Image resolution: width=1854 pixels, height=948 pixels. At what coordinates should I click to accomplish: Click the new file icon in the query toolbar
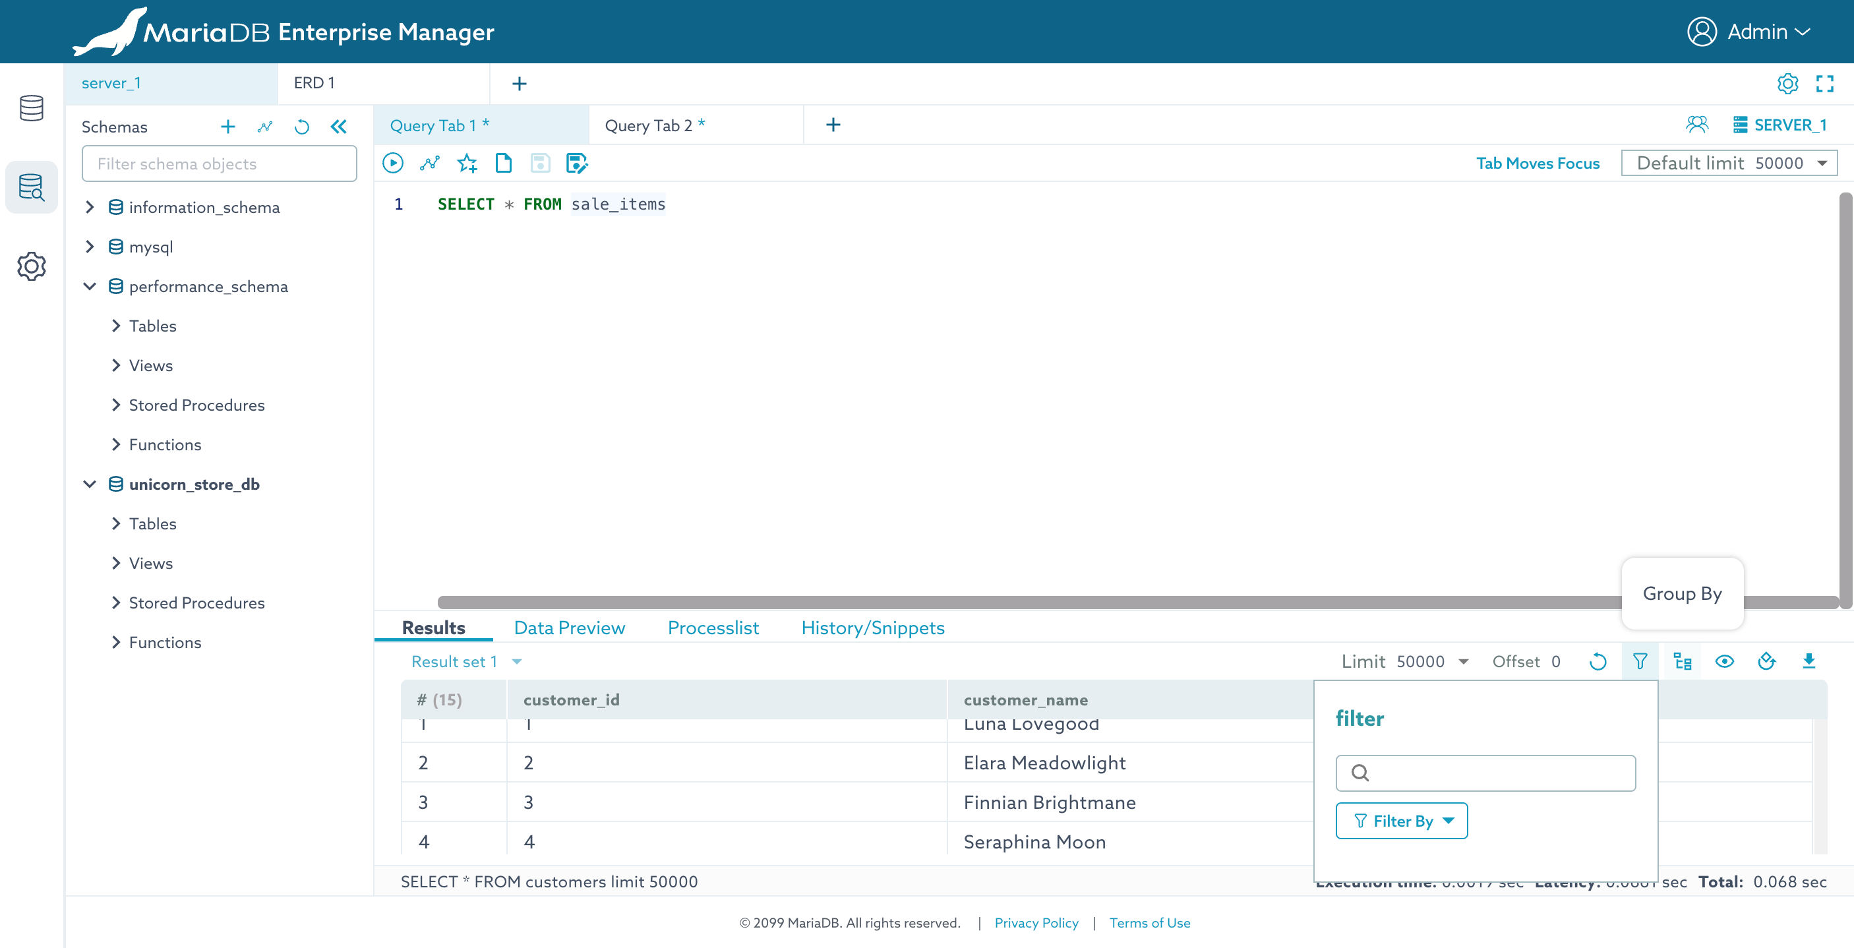tap(504, 163)
